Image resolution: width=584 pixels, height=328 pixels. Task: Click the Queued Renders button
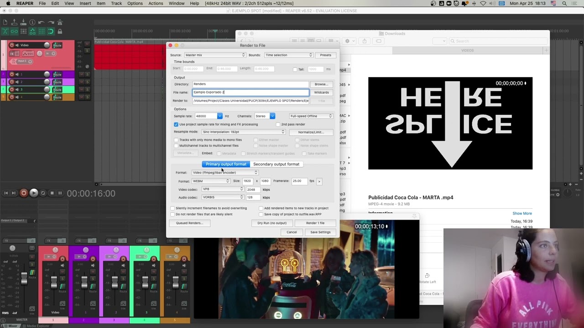click(189, 223)
